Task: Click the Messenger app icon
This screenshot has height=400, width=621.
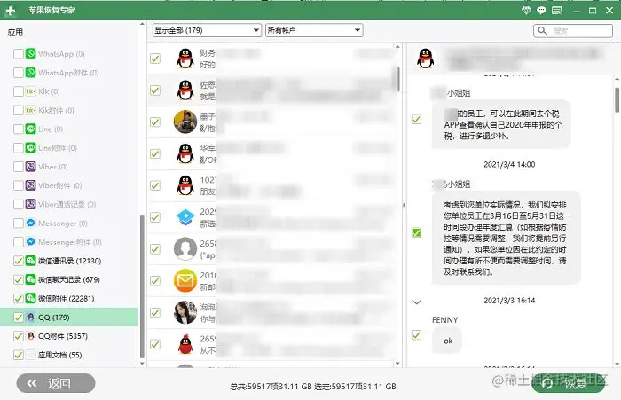Action: tap(30, 223)
